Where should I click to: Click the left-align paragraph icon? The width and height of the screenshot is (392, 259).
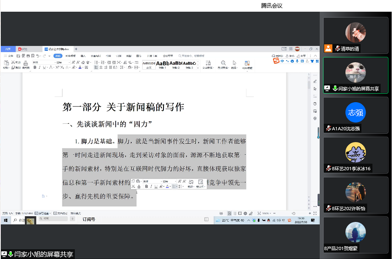pyautogui.click(x=96, y=67)
